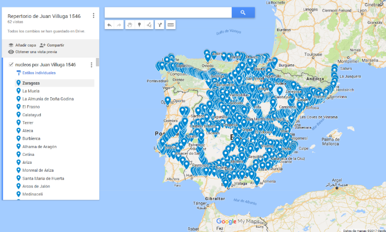Click the Añadir capa layers icon
This screenshot has height=232, width=386.
coord(11,45)
